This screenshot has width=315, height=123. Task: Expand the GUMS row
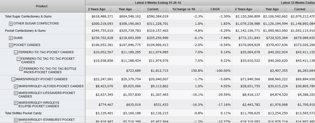(x=11, y=38)
